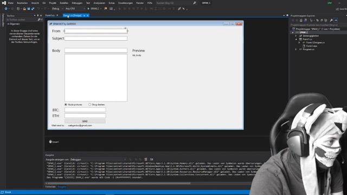347x195 pixels.
Task: Open the Debuggen menu
Action: (x=77, y=3)
